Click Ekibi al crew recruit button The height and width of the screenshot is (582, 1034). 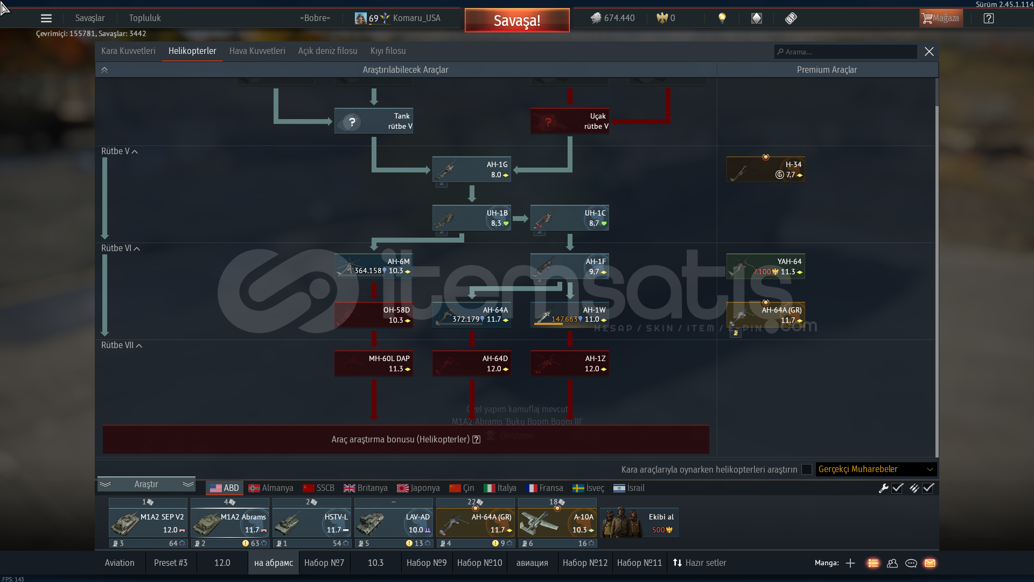[639, 523]
